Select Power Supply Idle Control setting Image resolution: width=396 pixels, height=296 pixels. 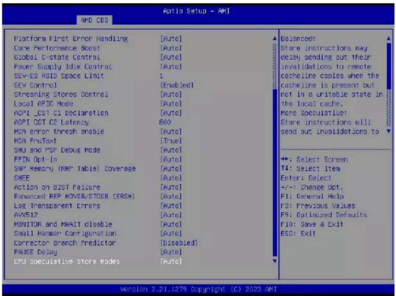98,67
